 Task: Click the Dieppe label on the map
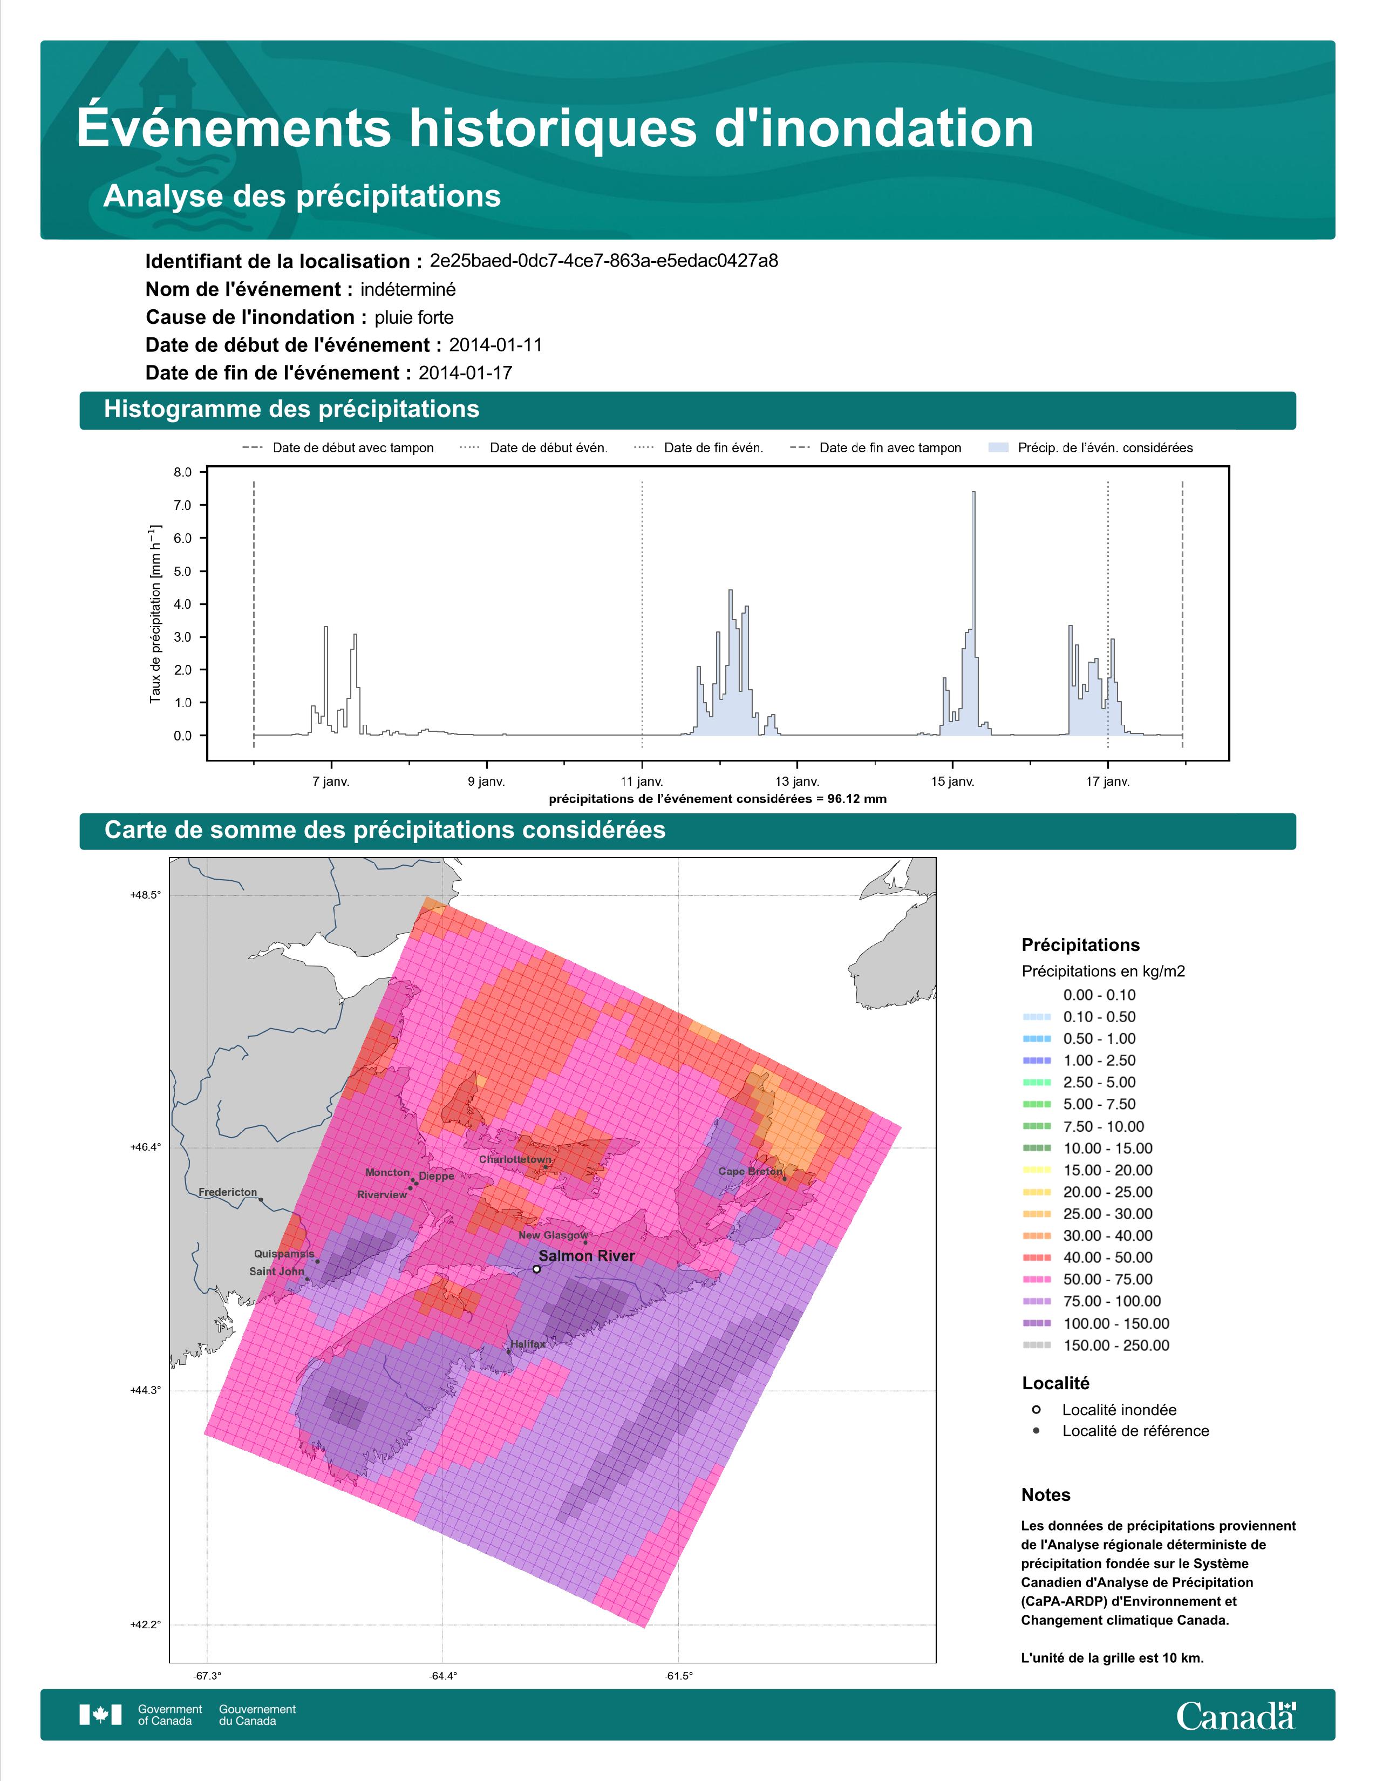436,1176
